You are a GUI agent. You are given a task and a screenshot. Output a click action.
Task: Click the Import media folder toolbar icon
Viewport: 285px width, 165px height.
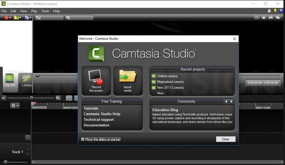(x=16, y=17)
